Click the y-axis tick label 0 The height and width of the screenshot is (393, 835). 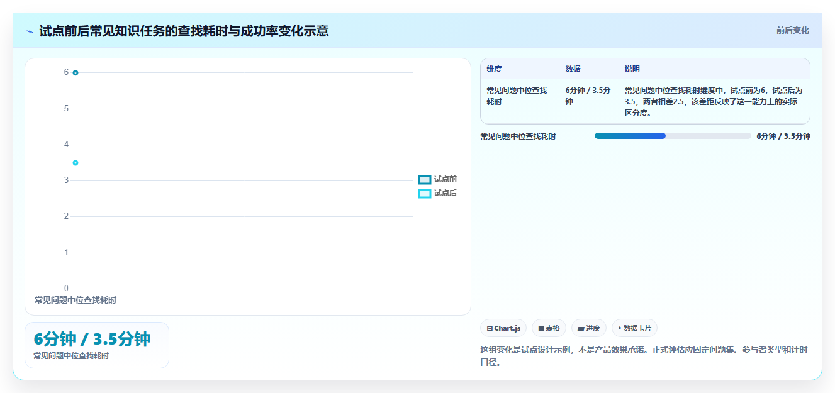pyautogui.click(x=66, y=289)
